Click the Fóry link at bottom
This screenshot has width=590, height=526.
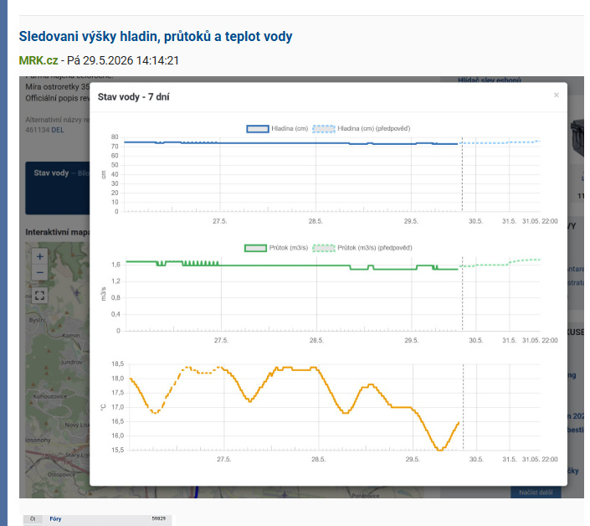(55, 518)
